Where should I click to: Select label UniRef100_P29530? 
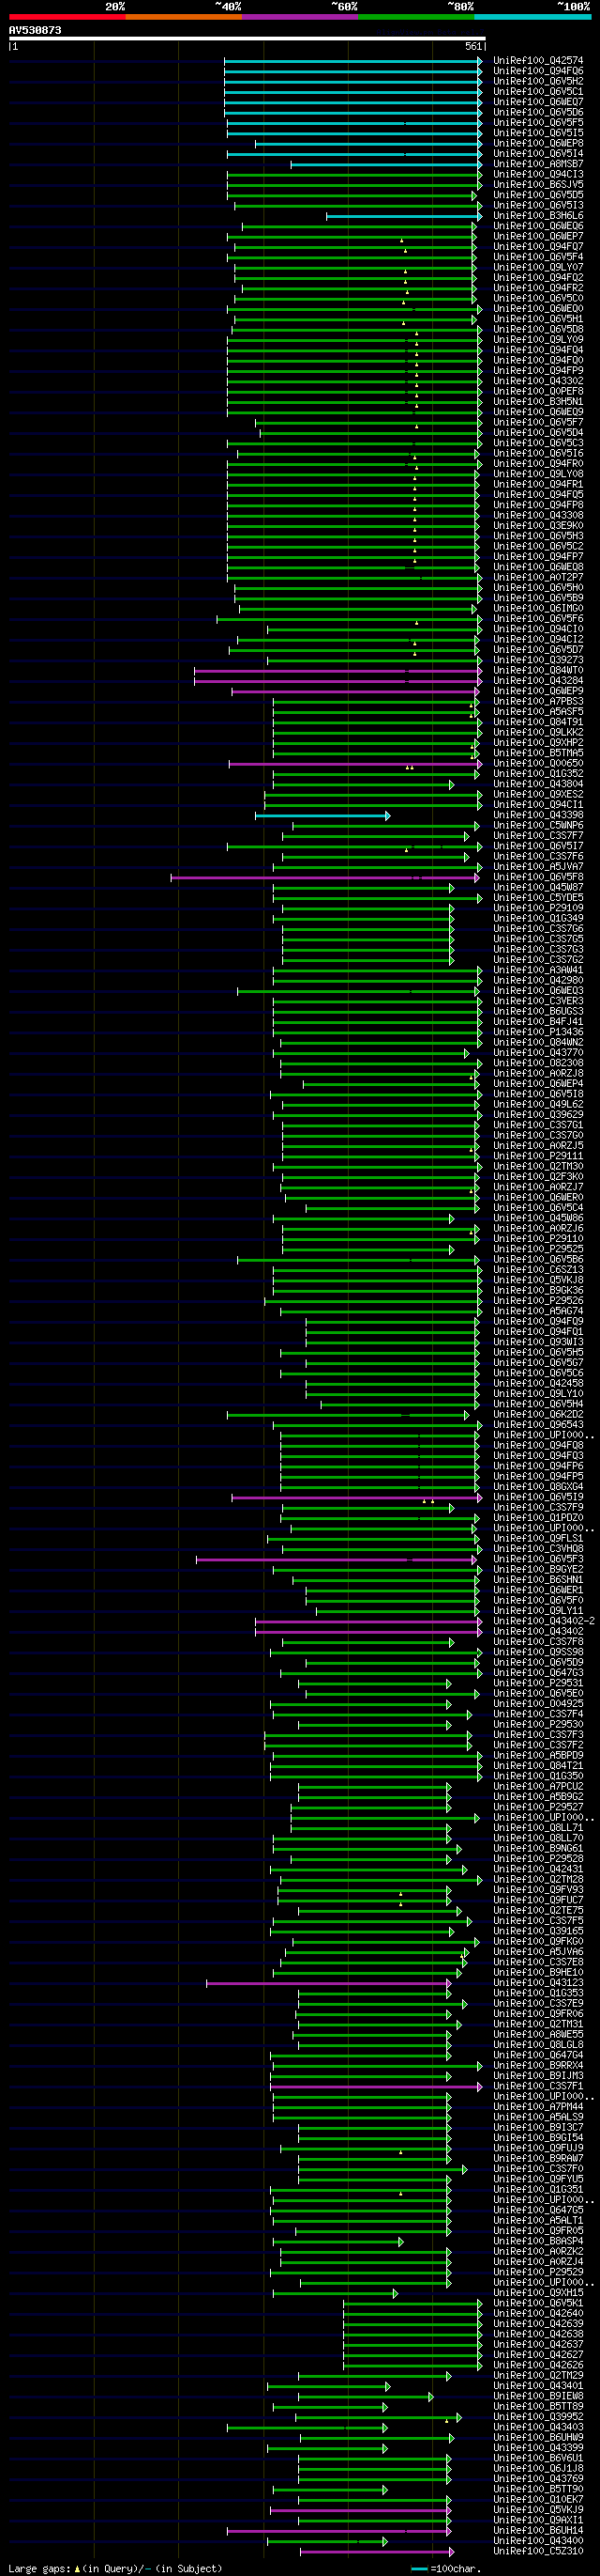pyautogui.click(x=538, y=1725)
